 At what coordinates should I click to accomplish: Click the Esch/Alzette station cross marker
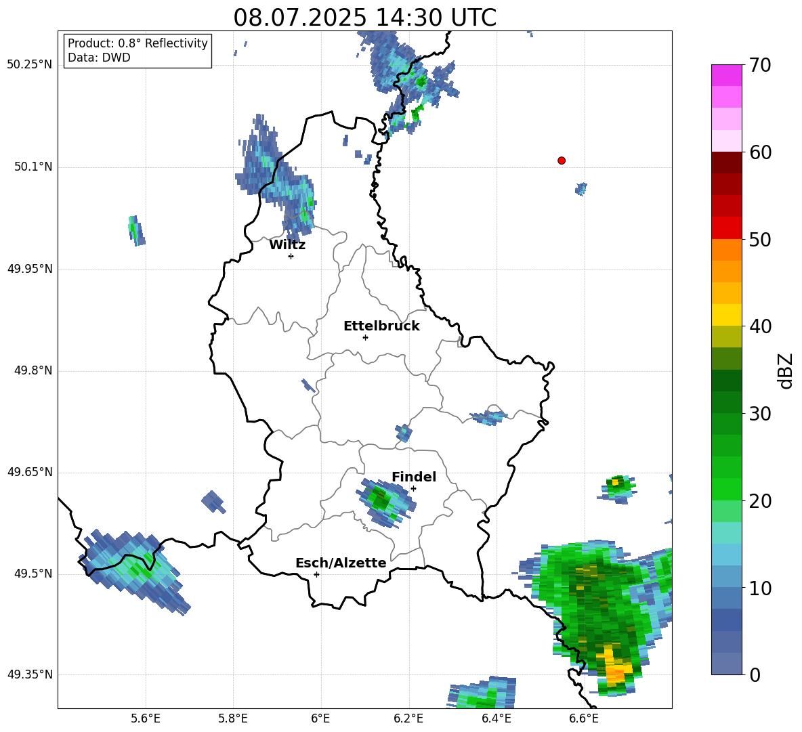pyautogui.click(x=316, y=574)
